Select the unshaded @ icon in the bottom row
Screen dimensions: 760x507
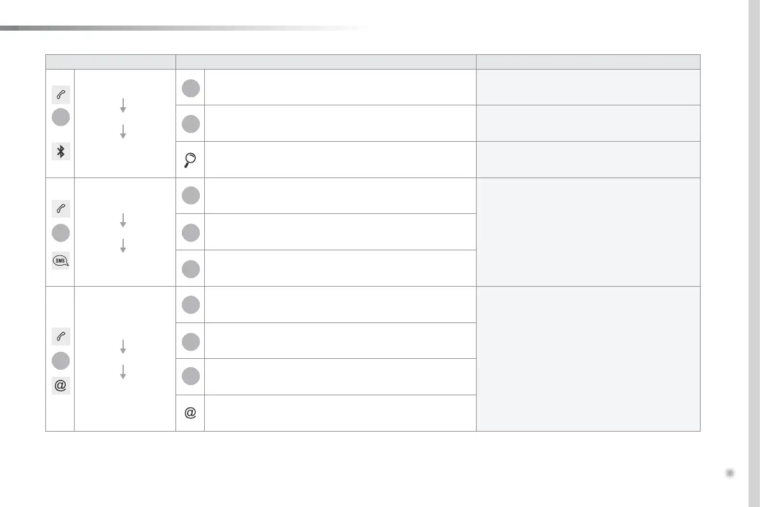(x=190, y=413)
